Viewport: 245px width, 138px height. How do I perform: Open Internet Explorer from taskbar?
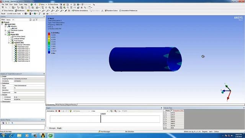pyautogui.click(x=11, y=135)
